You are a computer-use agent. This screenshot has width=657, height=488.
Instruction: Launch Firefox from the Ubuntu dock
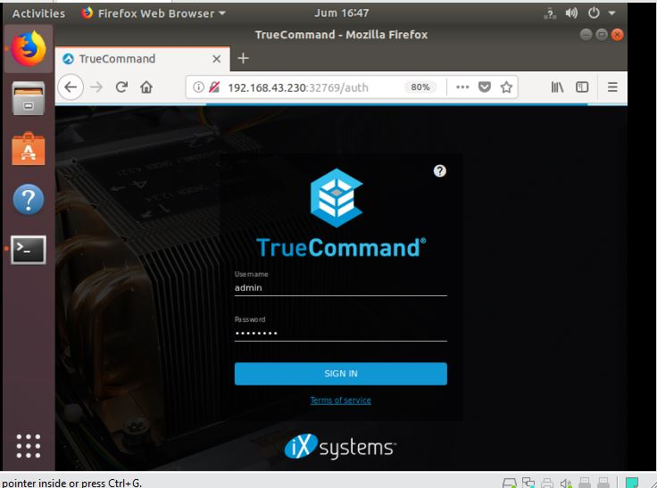point(29,48)
